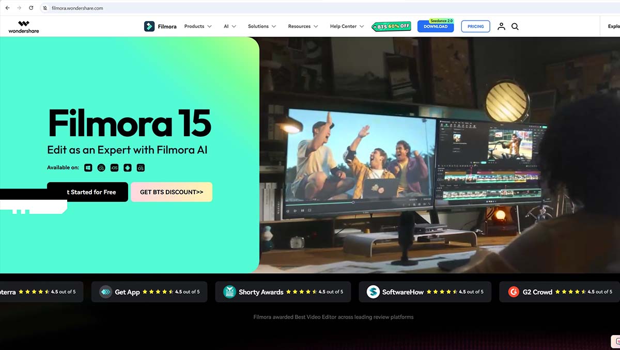Open the user account icon
Image resolution: width=620 pixels, height=350 pixels.
pos(501,26)
